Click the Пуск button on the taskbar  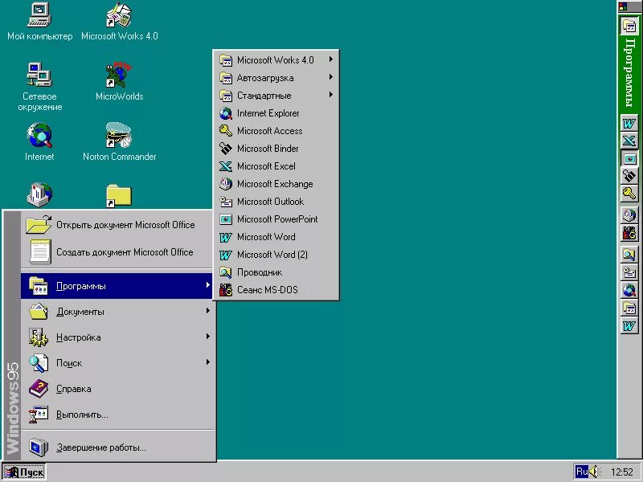point(24,472)
